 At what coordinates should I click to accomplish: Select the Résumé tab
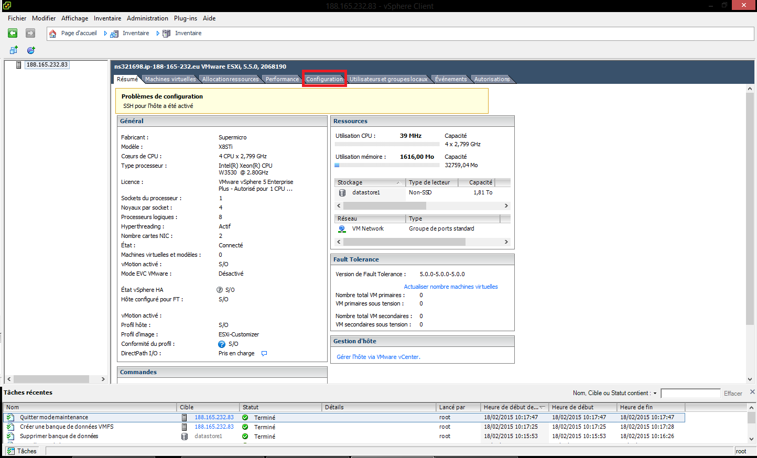[127, 79]
